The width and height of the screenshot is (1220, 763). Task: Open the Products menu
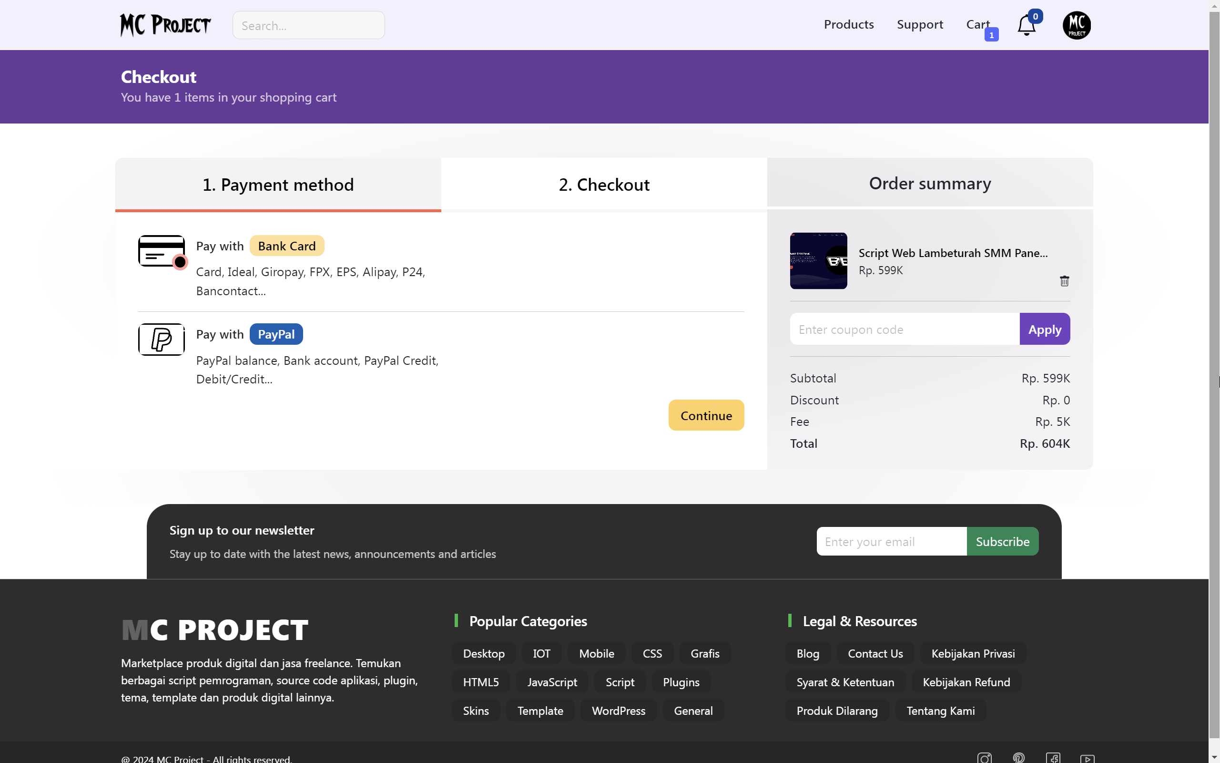pos(849,24)
